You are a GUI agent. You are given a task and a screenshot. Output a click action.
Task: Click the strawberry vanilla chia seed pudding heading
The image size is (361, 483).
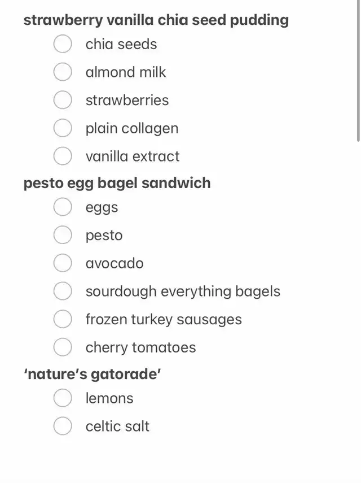coord(156,20)
